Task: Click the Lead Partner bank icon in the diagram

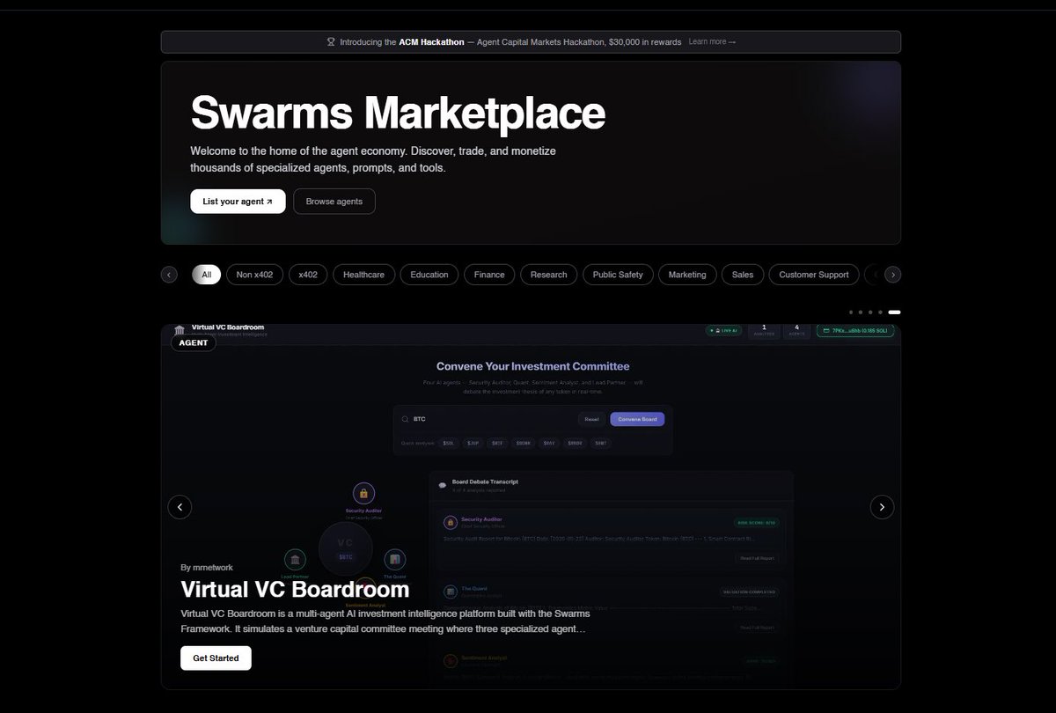Action: coord(295,560)
